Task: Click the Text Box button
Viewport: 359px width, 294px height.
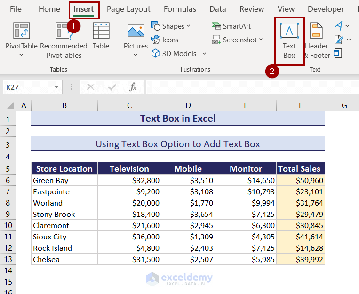Action: [x=289, y=41]
